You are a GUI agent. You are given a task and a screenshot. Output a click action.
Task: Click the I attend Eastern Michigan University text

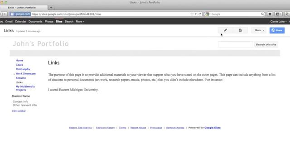click(x=73, y=90)
